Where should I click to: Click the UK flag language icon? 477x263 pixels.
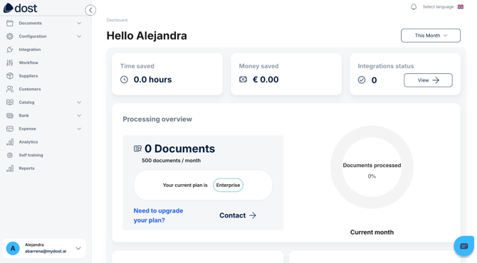(461, 6)
